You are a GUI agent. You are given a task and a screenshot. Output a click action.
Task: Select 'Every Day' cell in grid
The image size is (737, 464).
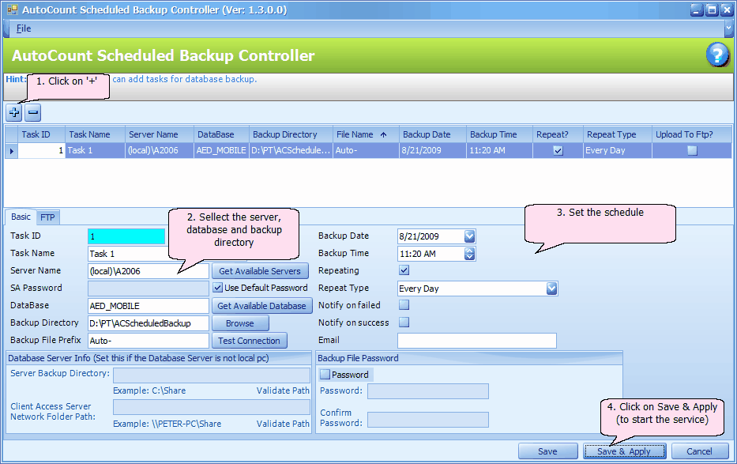(x=618, y=151)
